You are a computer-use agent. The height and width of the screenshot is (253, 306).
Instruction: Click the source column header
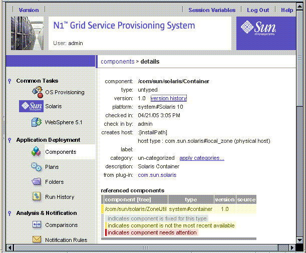(x=246, y=199)
